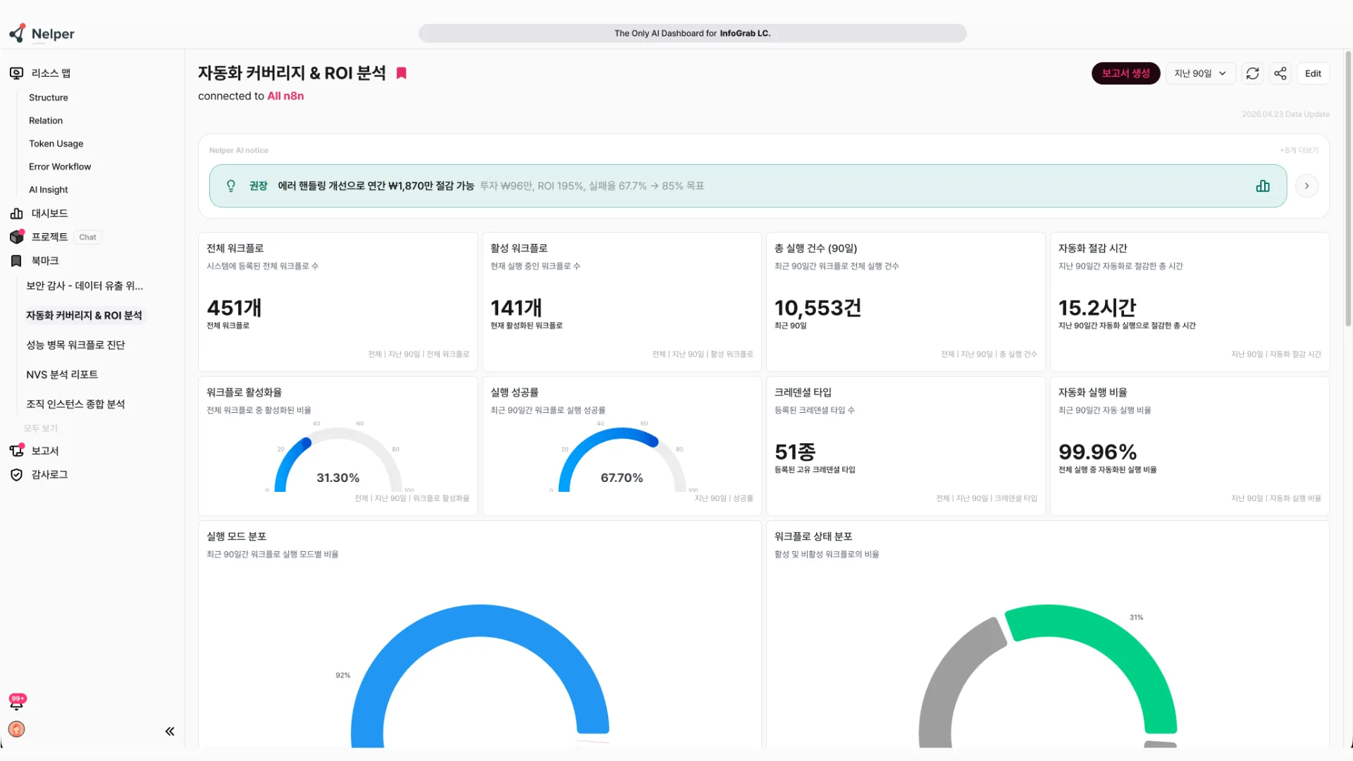
Task: Share the dashboard via share icon
Action: 1280,73
